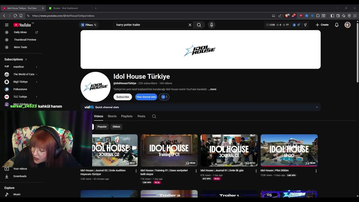The width and height of the screenshot is (359, 202).
Task: Click the Create button
Action: click(x=322, y=25)
